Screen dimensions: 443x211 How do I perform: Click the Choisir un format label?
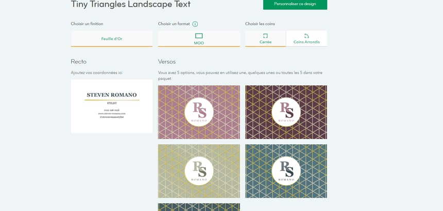[x=174, y=24]
